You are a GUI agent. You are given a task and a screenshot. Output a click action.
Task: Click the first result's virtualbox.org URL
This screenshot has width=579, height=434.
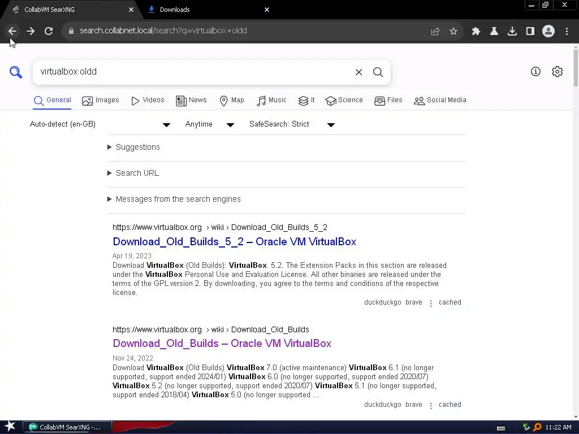coord(220,227)
